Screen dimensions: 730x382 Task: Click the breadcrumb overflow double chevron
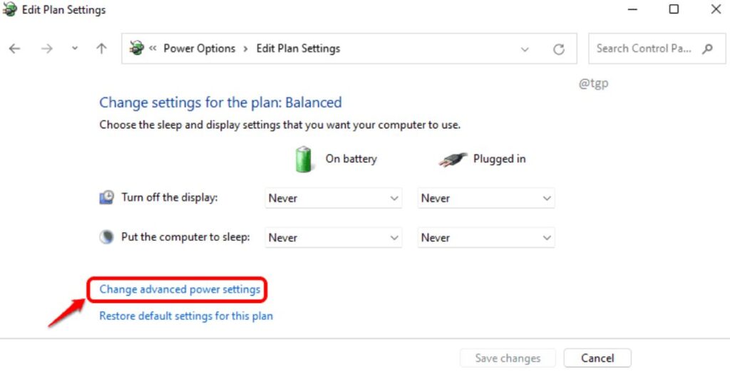[153, 48]
